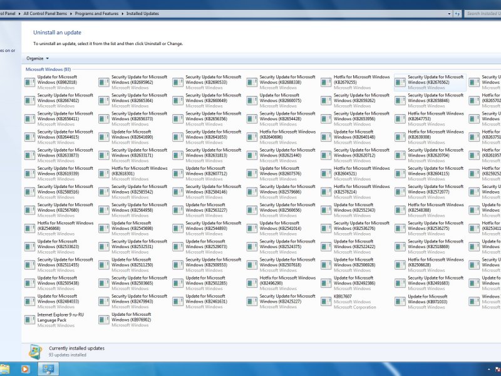Screen dimensions: 501x376
Task: Select Update KB2492386 entry
Action: pyautogui.click(x=356, y=283)
